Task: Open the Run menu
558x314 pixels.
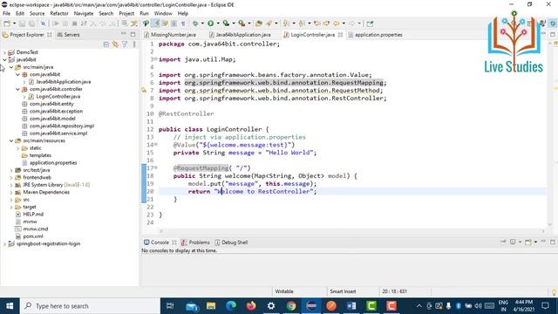Action: (144, 13)
